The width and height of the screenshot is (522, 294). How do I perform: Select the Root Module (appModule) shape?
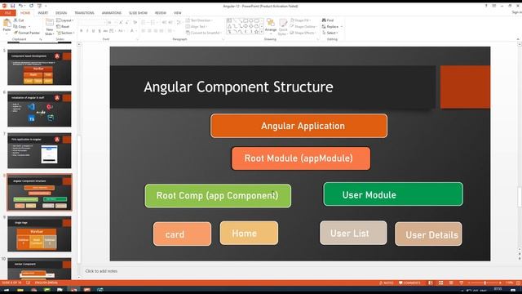301,158
